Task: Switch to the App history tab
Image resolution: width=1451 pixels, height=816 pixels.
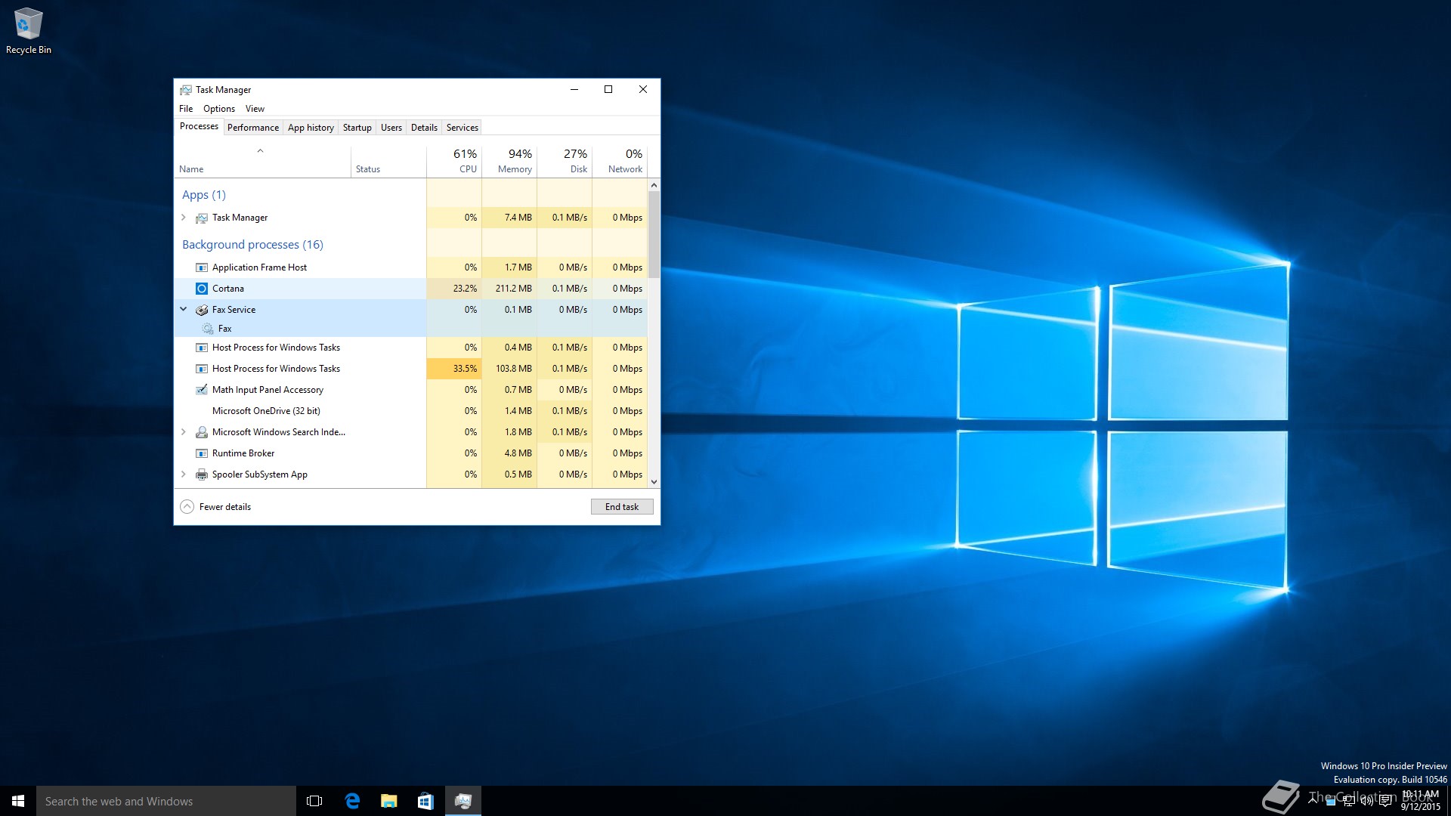Action: tap(311, 128)
